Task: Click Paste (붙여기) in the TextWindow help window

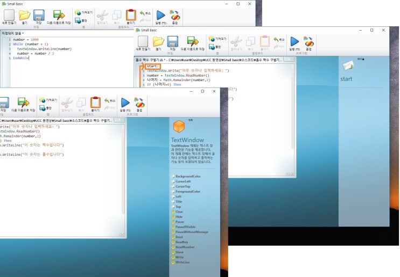Action: click(95, 104)
